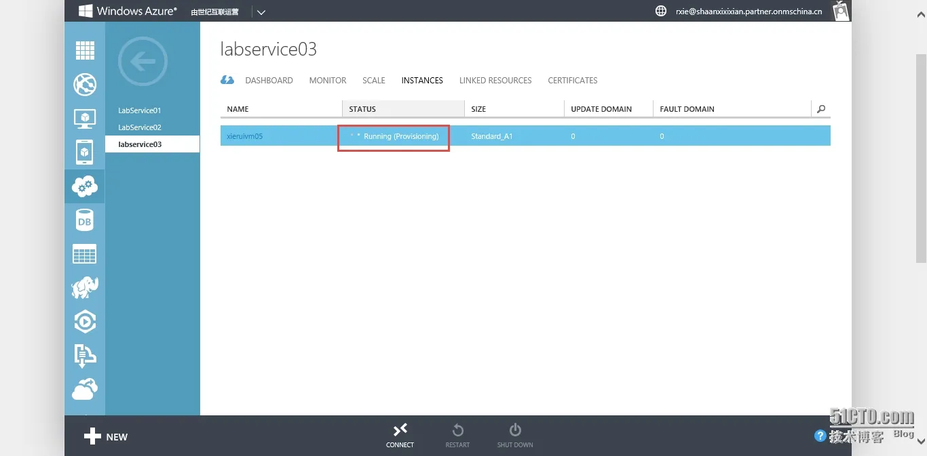Switch to the SCALE tab
This screenshot has width=927, height=456.
[x=374, y=80]
